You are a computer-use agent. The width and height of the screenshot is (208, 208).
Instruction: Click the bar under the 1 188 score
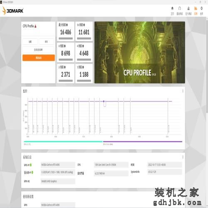[x=84, y=81]
